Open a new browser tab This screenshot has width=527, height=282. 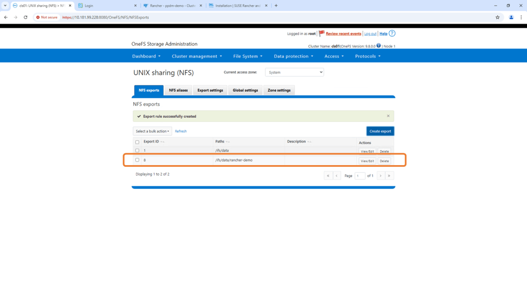click(x=276, y=6)
